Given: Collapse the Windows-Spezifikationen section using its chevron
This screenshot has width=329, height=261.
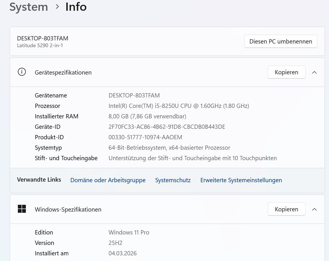Looking at the screenshot, I should [x=314, y=209].
